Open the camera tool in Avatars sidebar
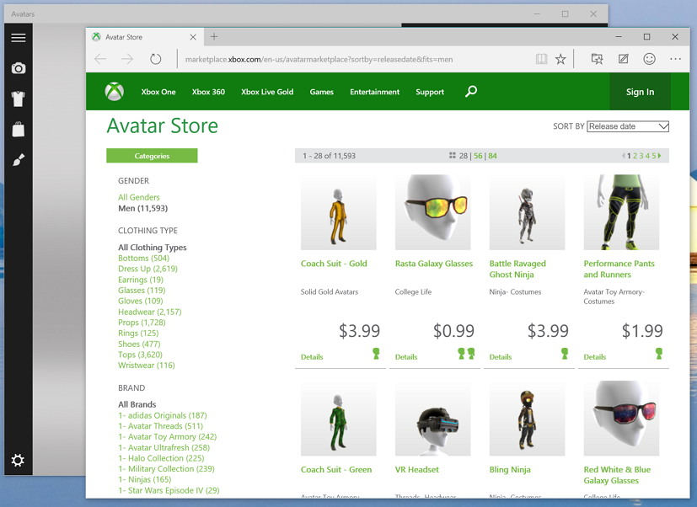Screen dimensions: 697x507 [x=18, y=68]
